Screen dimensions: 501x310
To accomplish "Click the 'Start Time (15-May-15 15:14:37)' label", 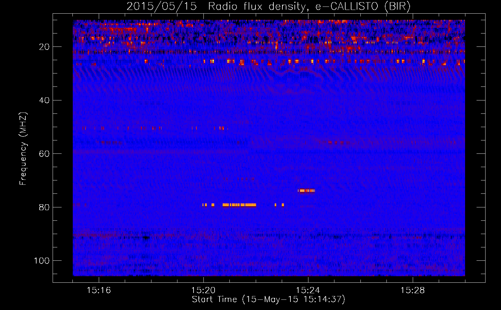I will (268, 299).
